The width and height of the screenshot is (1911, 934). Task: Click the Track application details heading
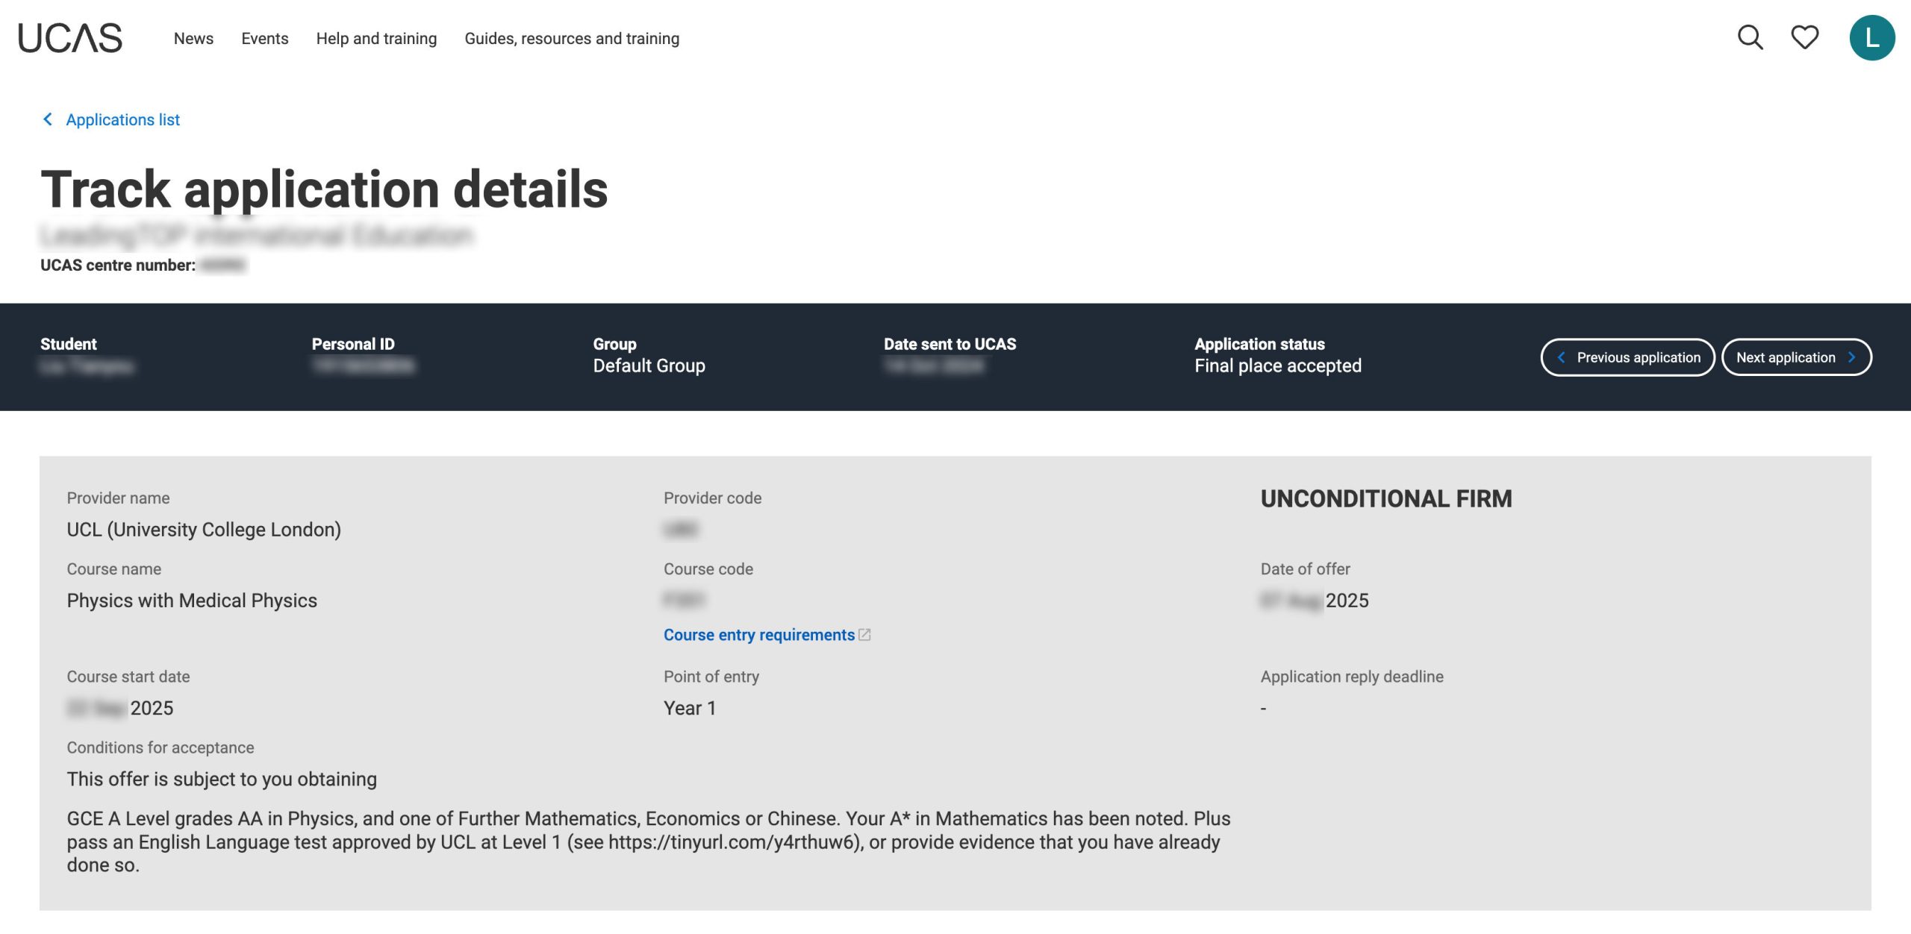coord(324,189)
